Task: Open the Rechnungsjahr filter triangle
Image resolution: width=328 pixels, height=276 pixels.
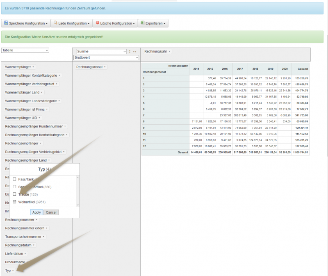Action: pos(170,52)
